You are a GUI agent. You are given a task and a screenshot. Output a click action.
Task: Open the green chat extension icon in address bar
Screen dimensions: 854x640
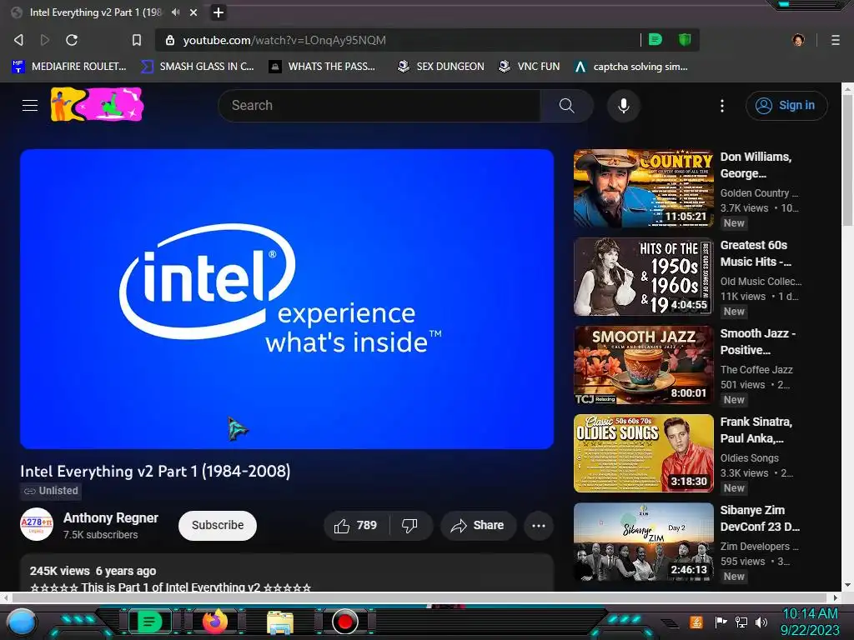pyautogui.click(x=656, y=39)
